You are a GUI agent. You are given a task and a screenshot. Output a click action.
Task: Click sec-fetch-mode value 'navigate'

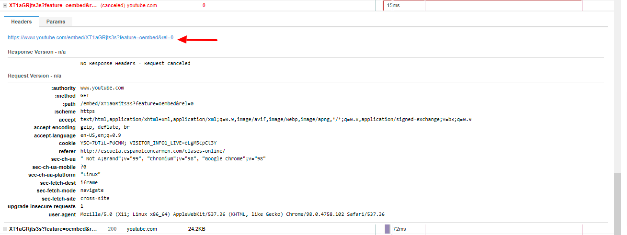[92, 190]
